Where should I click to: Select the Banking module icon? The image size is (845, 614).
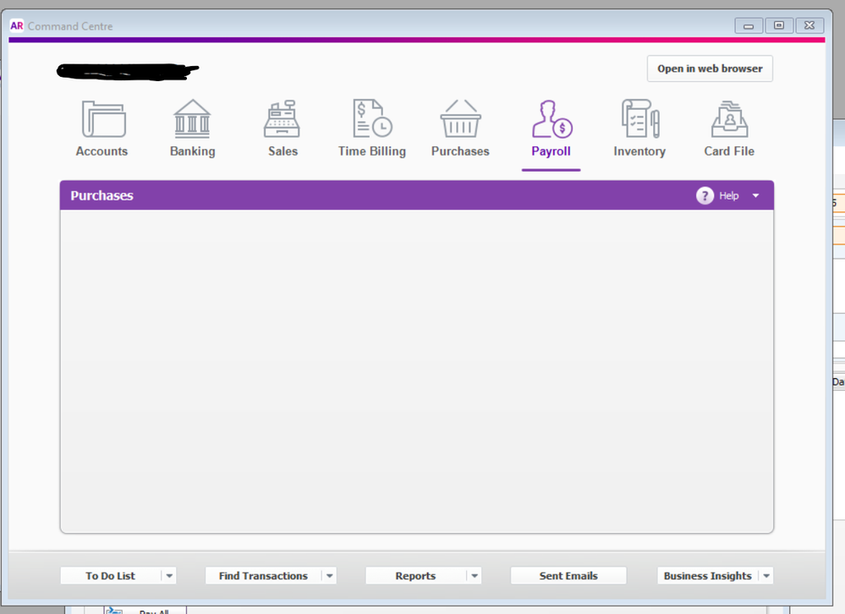[x=192, y=119]
